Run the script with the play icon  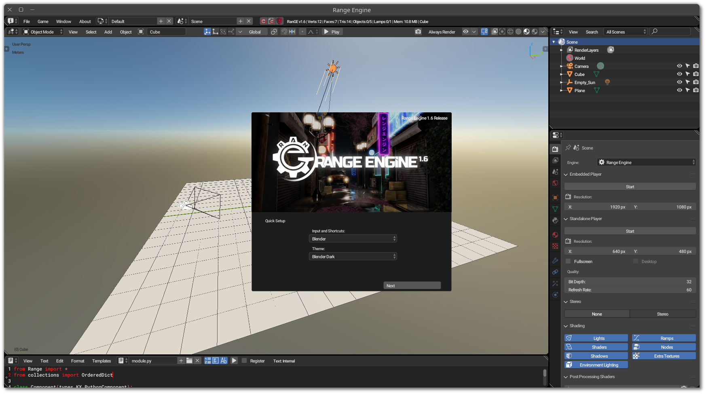pyautogui.click(x=234, y=360)
